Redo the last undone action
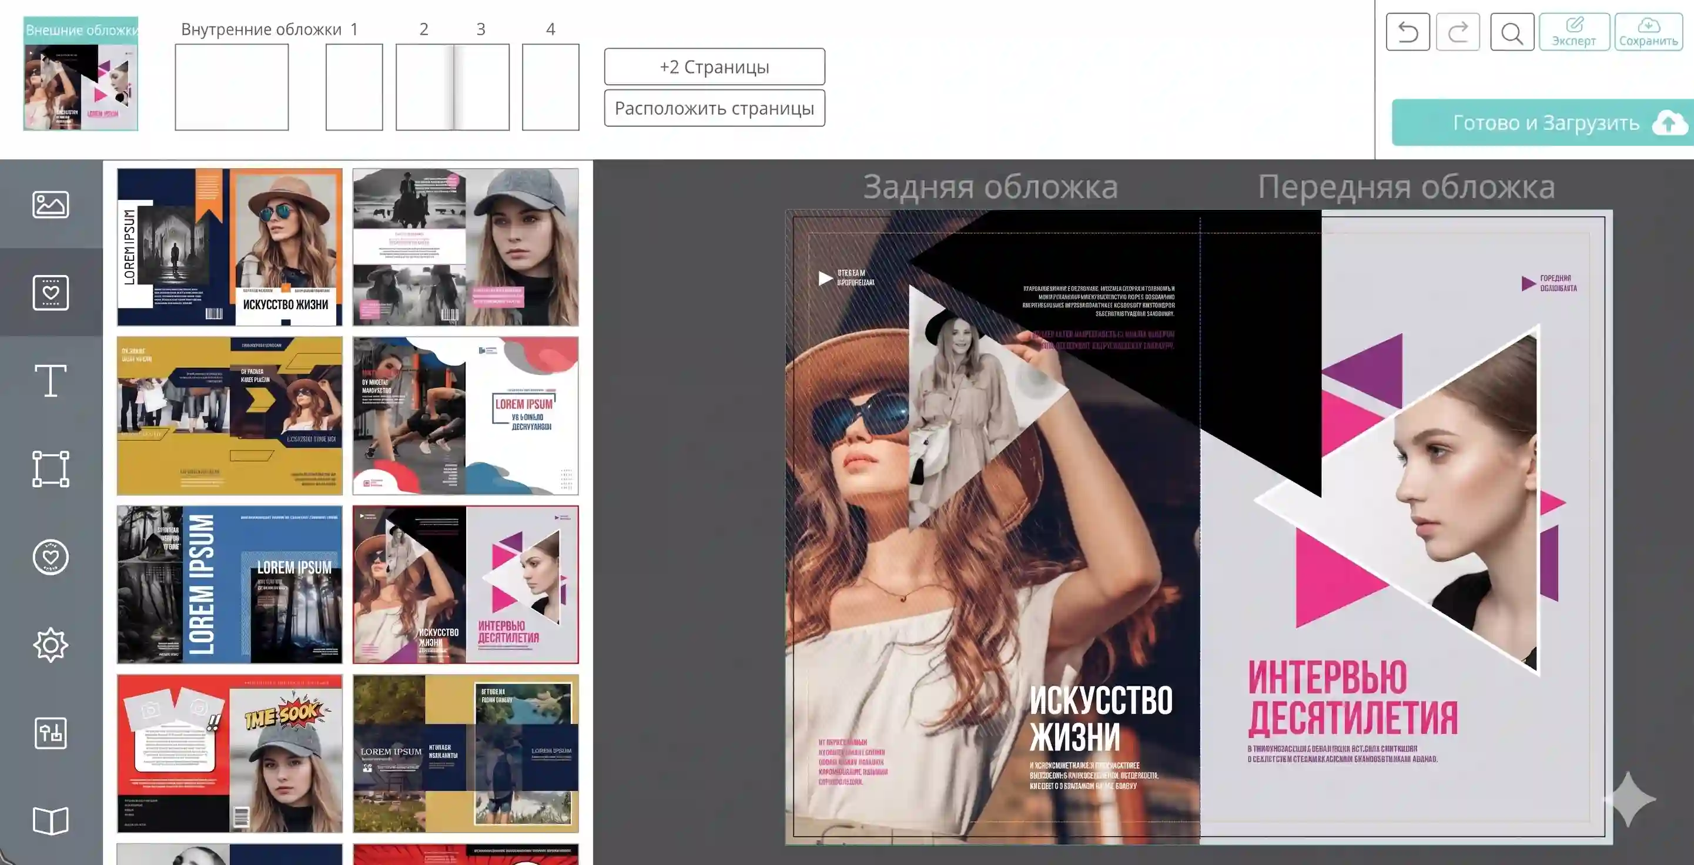Viewport: 1694px width, 865px height. click(x=1458, y=32)
